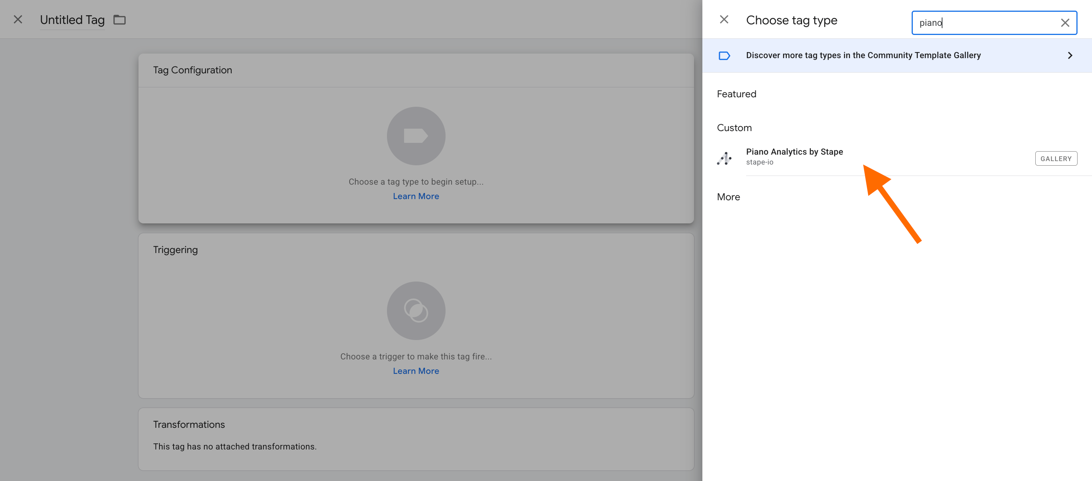Click the Tag Configuration header
This screenshot has height=481, width=1092.
193,70
